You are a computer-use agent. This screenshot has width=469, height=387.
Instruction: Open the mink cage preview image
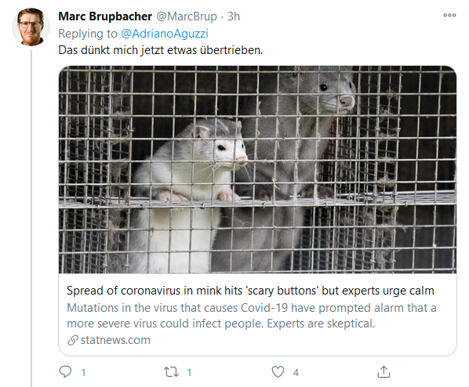[x=257, y=169]
